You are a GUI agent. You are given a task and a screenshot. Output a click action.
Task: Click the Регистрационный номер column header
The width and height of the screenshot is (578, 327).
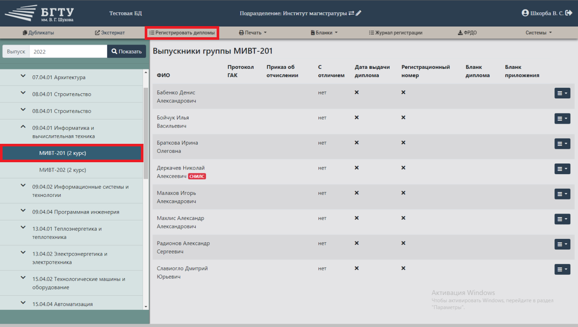coord(426,71)
